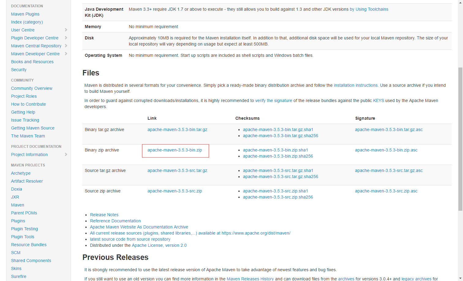Screen dimensions: 463x281
Task: Open the src.tar.gz.asc signature link
Action: tap(389, 170)
